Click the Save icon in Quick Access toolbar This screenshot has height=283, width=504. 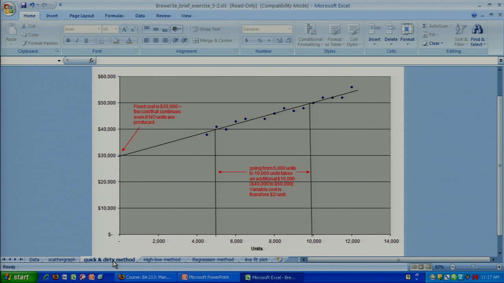point(23,5)
